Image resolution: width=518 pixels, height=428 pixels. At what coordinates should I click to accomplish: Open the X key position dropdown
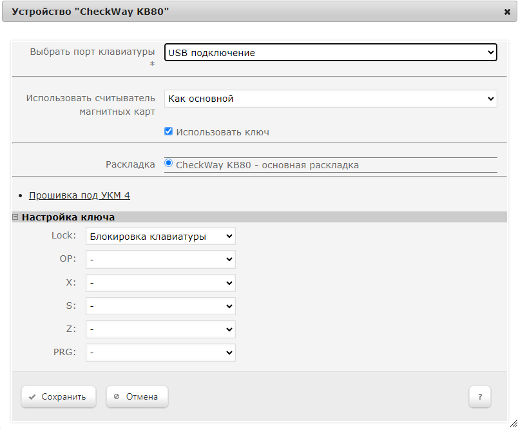(160, 282)
